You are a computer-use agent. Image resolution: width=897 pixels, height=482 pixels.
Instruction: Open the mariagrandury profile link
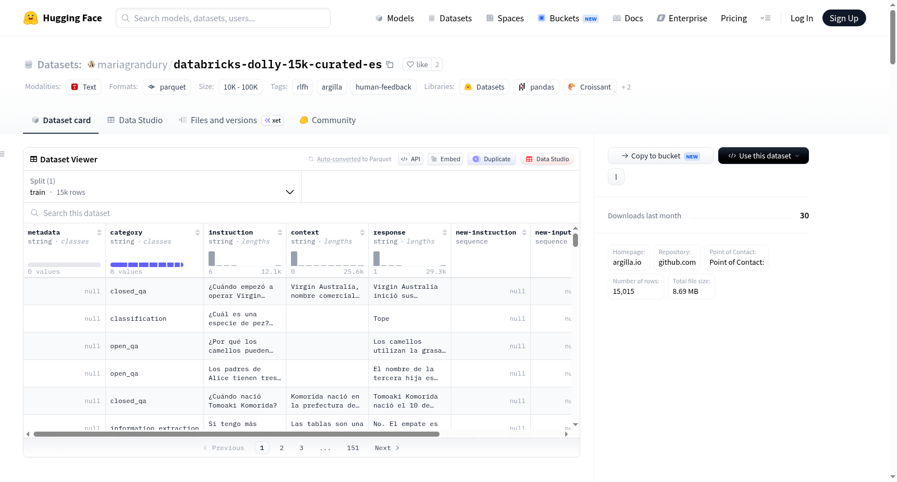132,64
